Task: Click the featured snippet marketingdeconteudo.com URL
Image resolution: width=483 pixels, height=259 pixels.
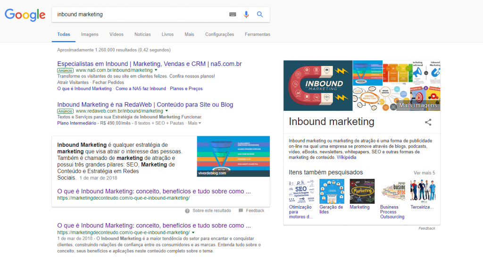Action: (x=124, y=198)
